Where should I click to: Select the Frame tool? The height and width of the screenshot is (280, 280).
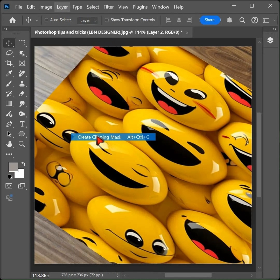(22, 63)
